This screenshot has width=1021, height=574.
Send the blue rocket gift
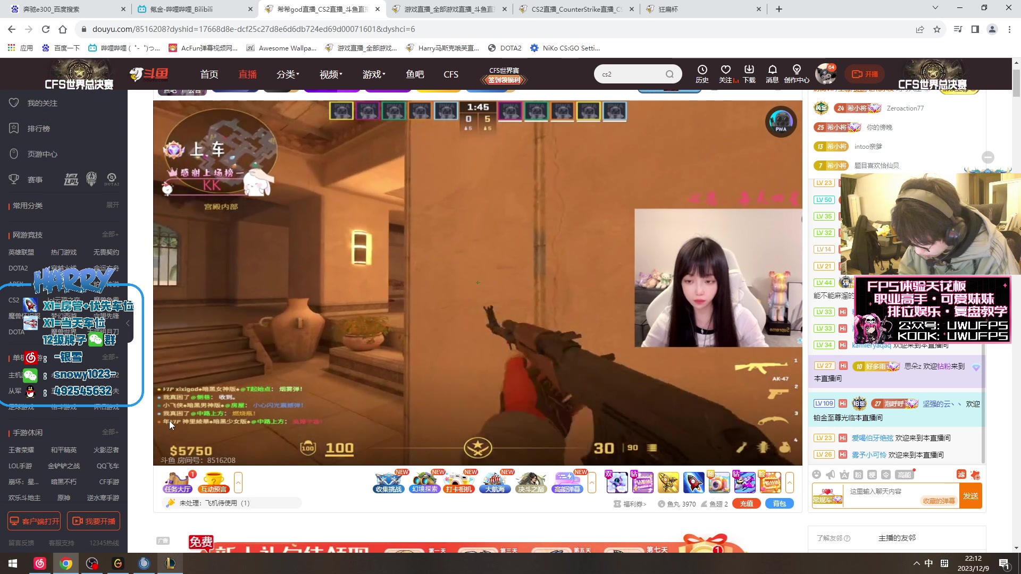693,483
